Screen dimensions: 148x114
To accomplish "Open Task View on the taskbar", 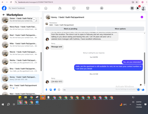I will [14, 105].
